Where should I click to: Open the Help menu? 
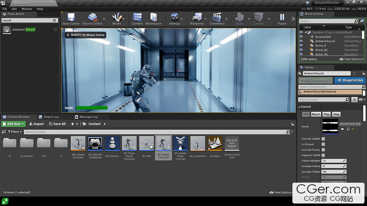(40, 9)
